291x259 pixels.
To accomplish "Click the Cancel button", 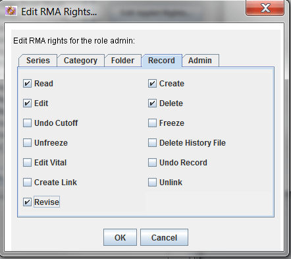I will click(164, 237).
